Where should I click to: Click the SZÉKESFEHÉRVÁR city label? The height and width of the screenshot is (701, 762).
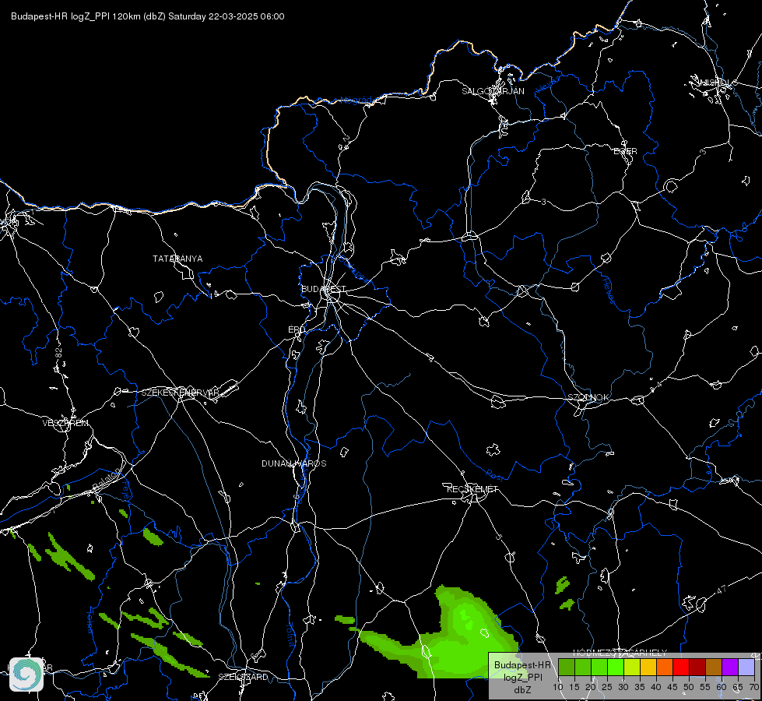coord(180,393)
